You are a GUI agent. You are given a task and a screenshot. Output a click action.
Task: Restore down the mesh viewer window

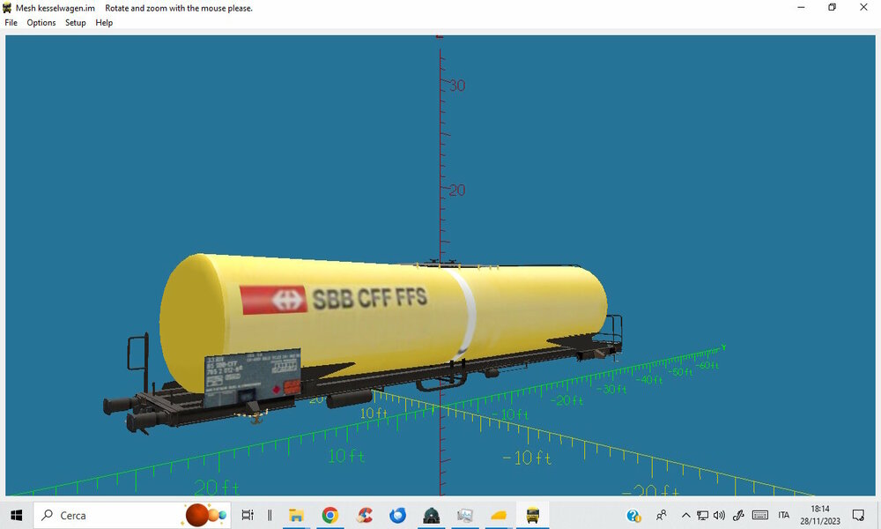(833, 7)
